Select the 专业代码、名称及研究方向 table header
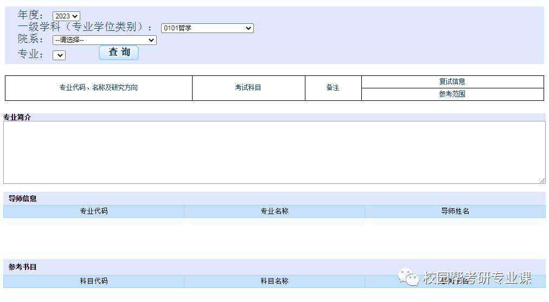 click(99, 88)
